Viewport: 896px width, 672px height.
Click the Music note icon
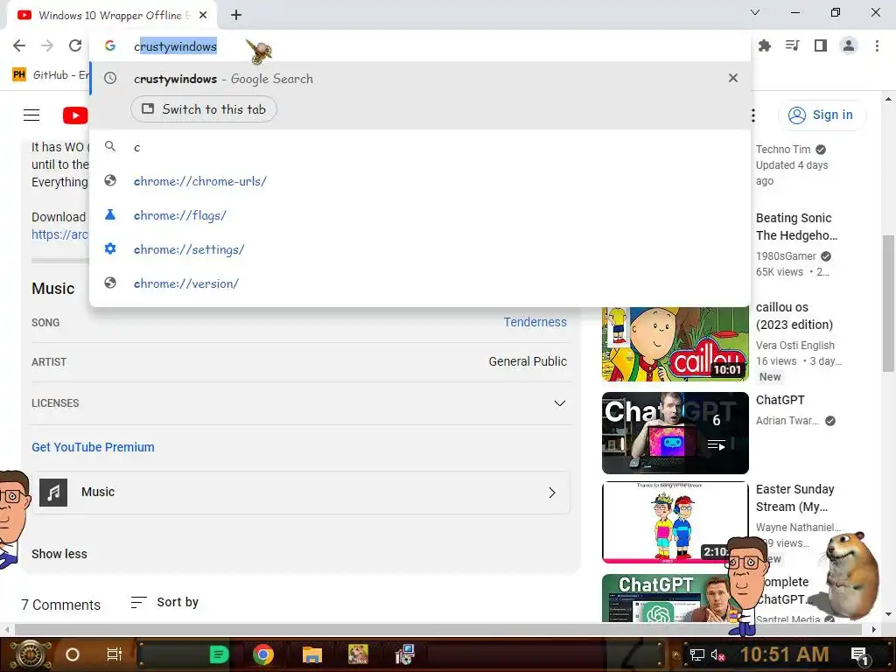click(x=53, y=493)
